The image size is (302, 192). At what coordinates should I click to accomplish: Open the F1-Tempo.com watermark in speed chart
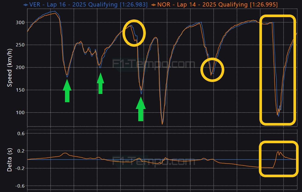pos(153,64)
